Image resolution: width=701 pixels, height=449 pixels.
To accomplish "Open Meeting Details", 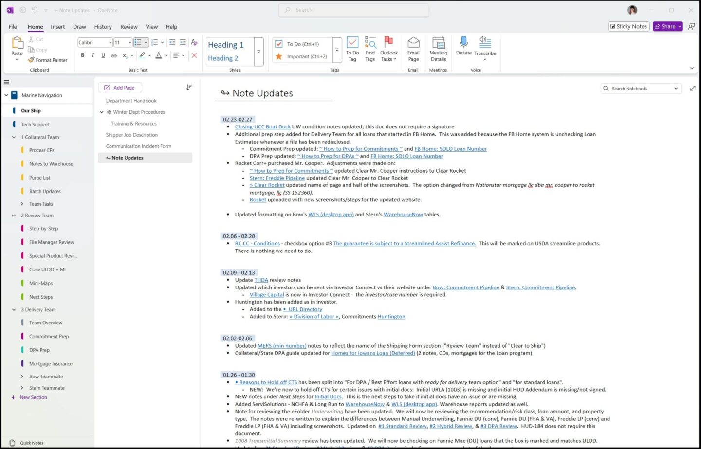I will coord(438,43).
